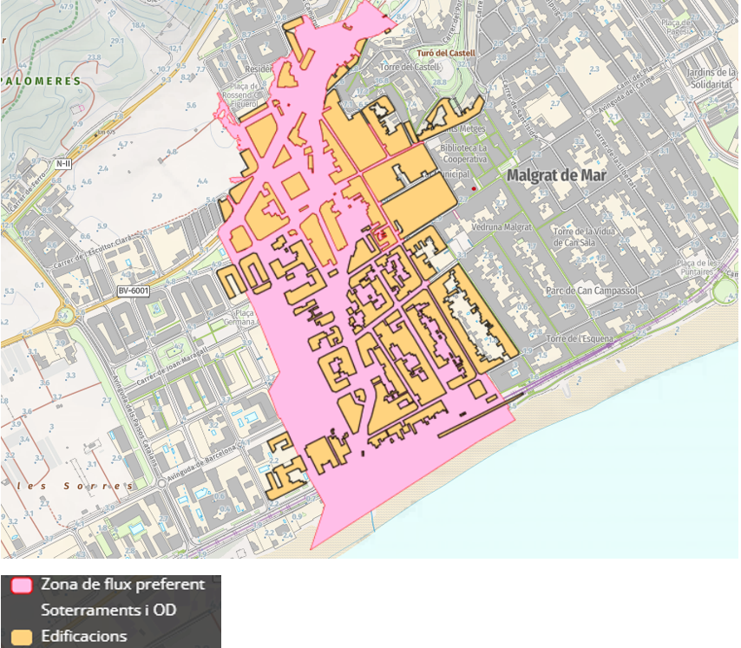This screenshot has width=741, height=648.
Task: Click the Malgrat de Mar town label
Action: pyautogui.click(x=556, y=175)
